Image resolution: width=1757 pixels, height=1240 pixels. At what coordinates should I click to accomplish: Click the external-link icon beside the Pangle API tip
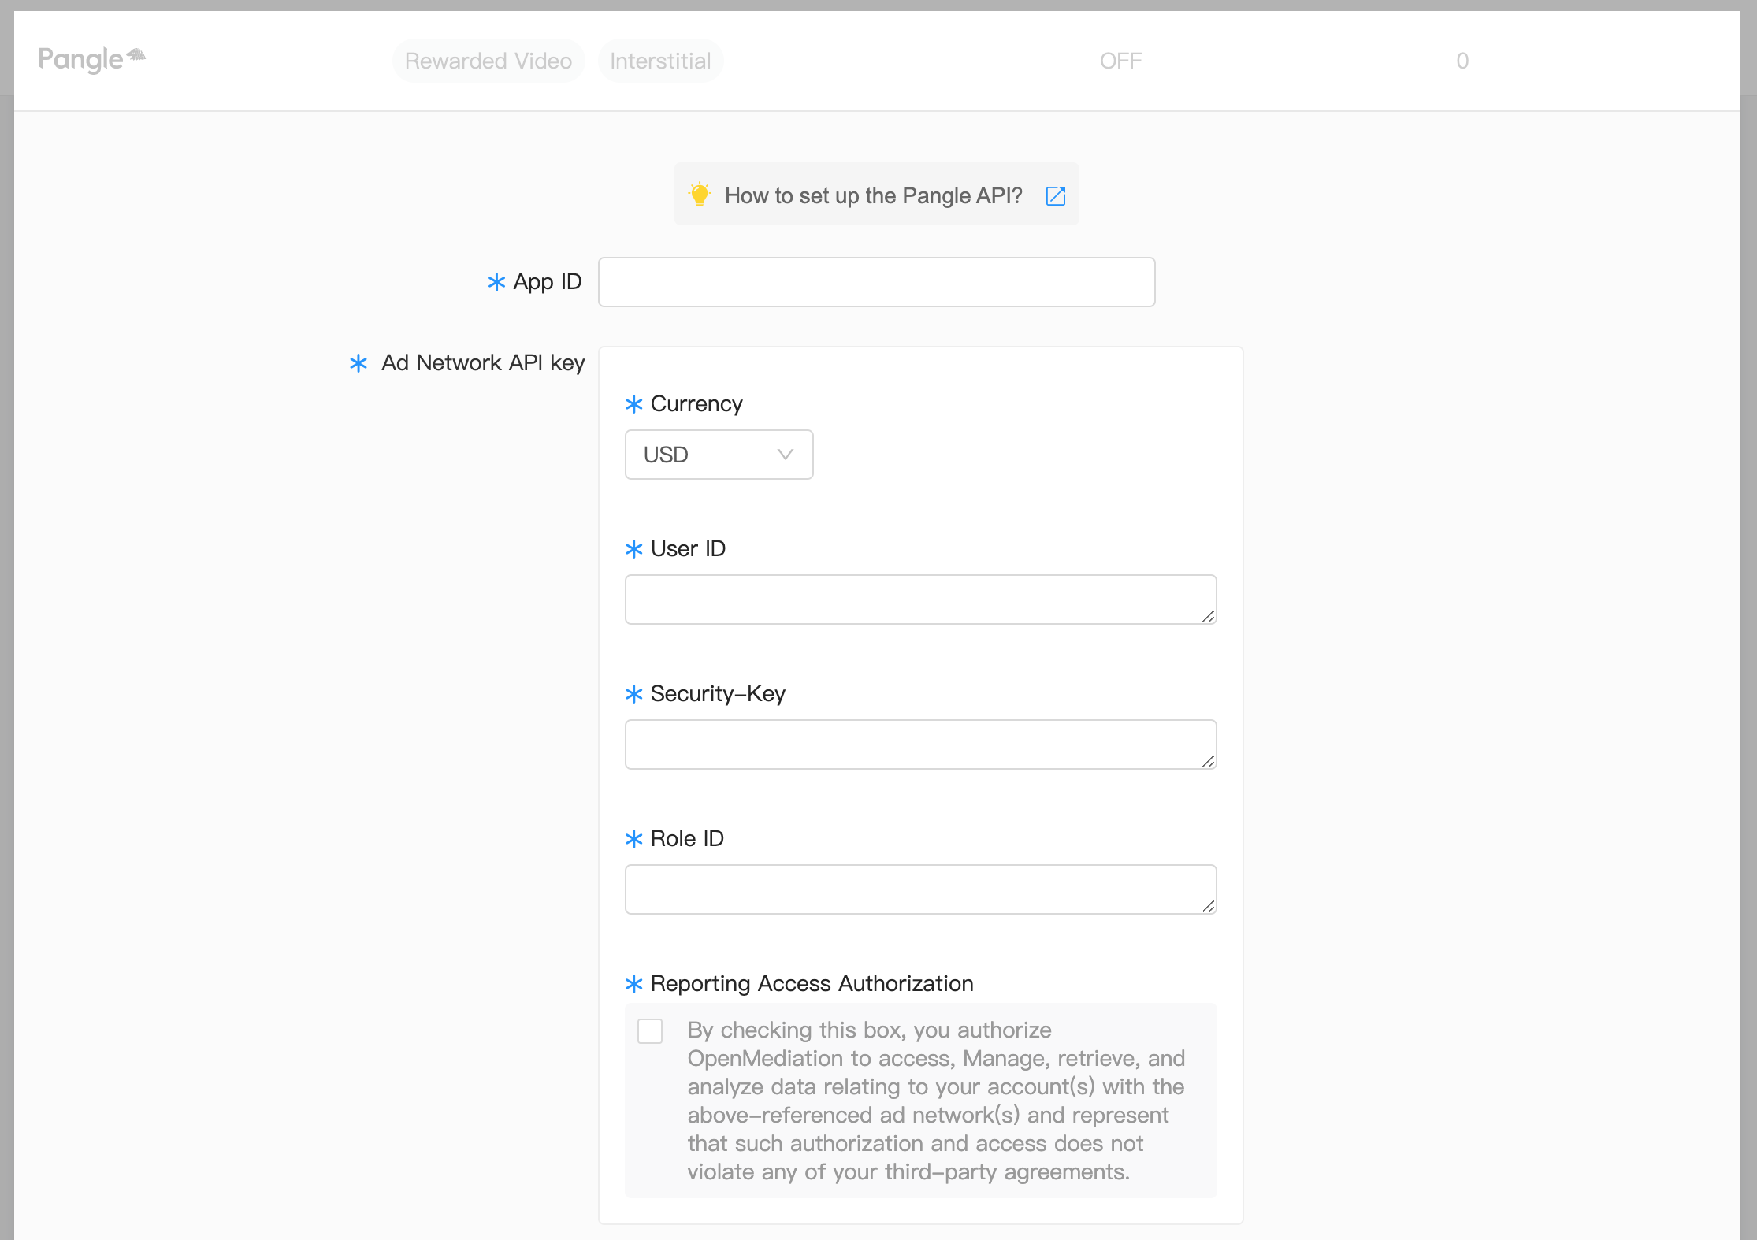(x=1056, y=195)
